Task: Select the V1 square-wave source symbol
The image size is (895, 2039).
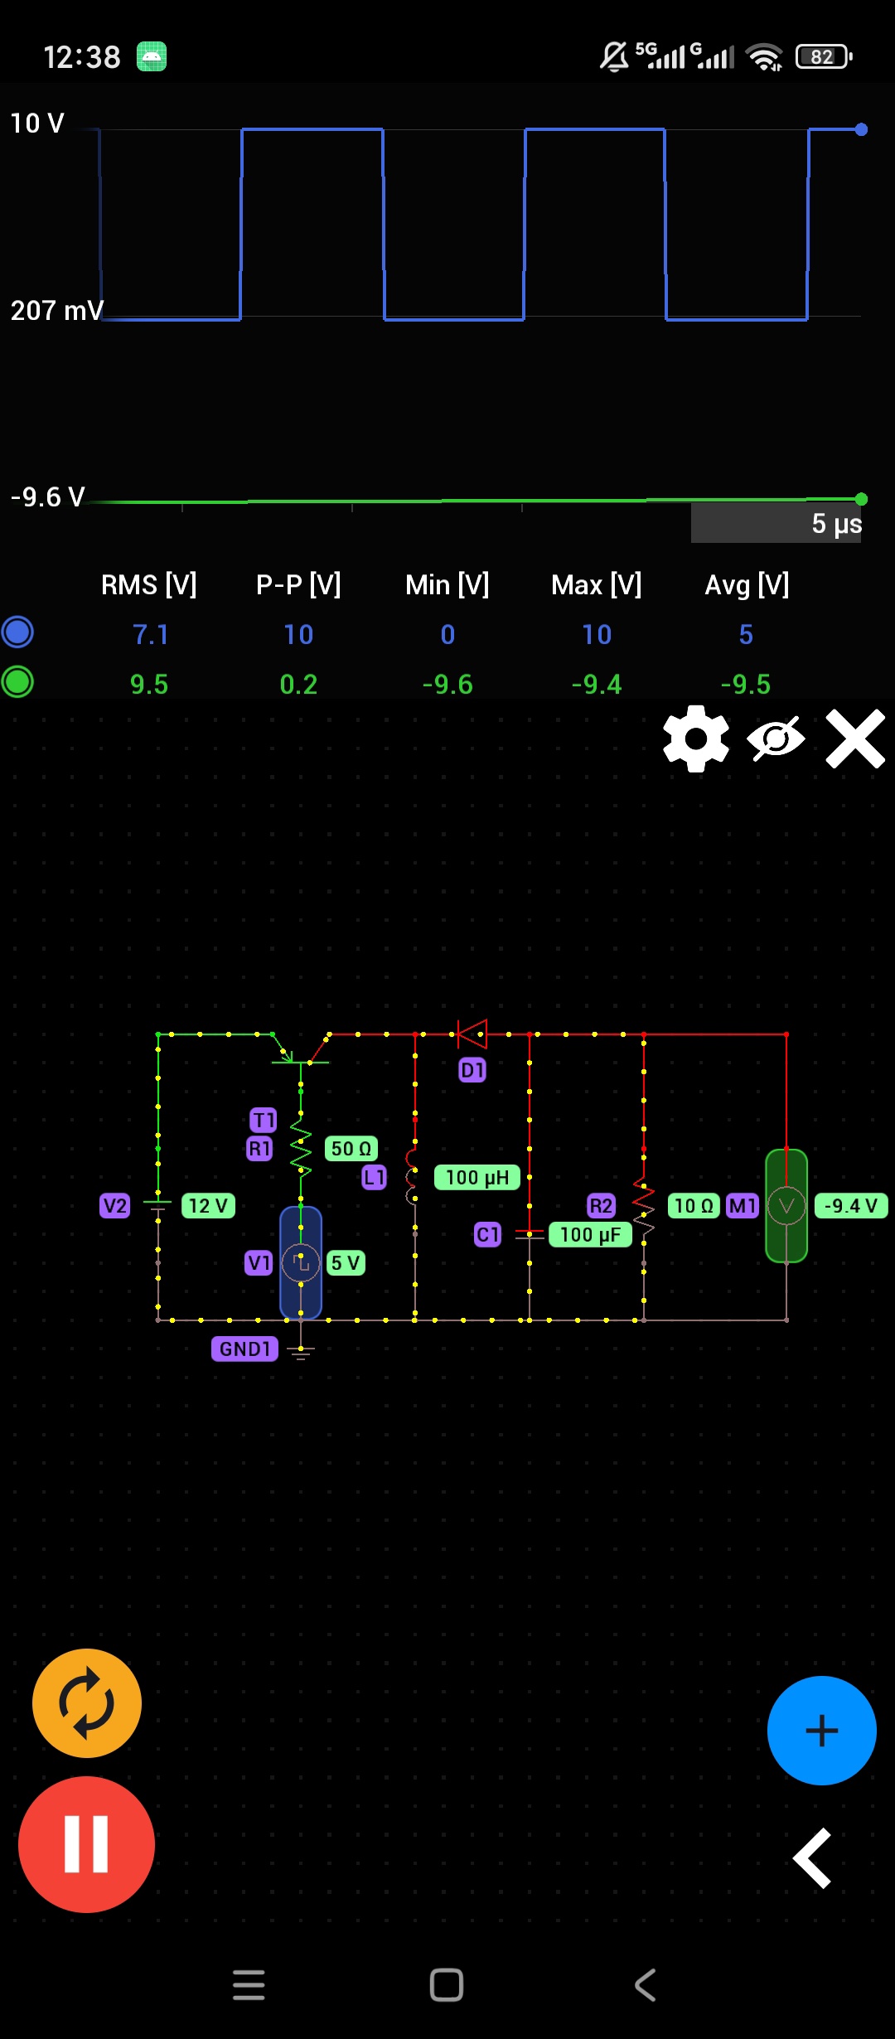Action: pos(301,1263)
